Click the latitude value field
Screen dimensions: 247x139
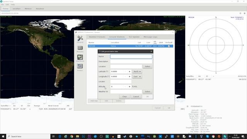(117, 71)
